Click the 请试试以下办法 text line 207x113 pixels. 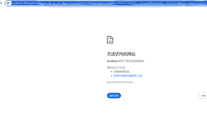[116, 68]
